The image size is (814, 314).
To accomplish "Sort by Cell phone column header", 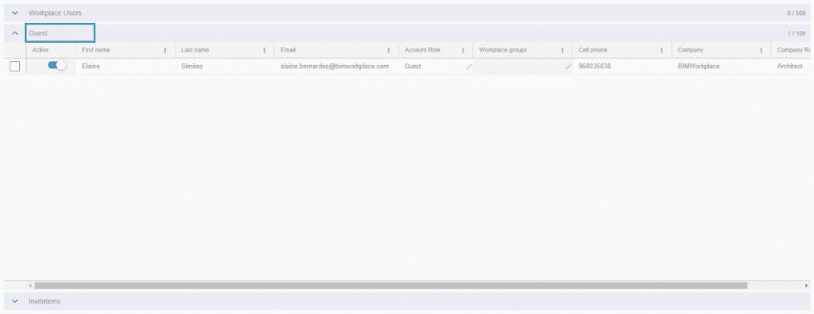I will click(x=593, y=50).
